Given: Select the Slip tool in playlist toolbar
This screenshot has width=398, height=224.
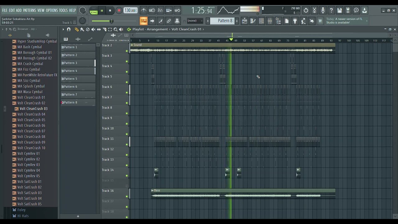Looking at the screenshot, I should click(x=99, y=29).
